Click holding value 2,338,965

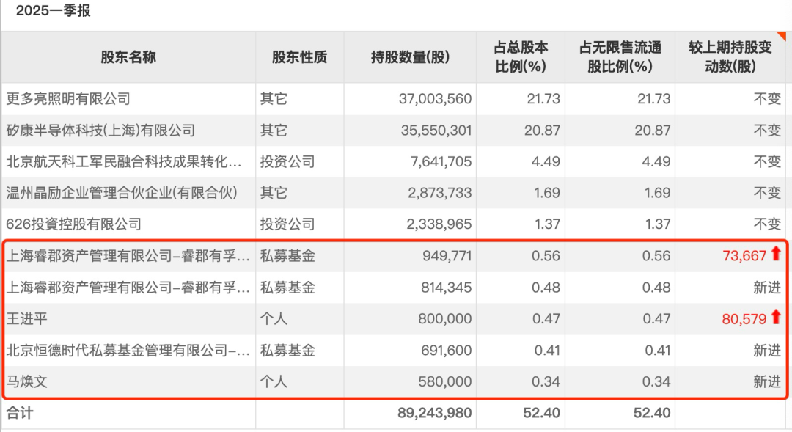click(x=439, y=224)
